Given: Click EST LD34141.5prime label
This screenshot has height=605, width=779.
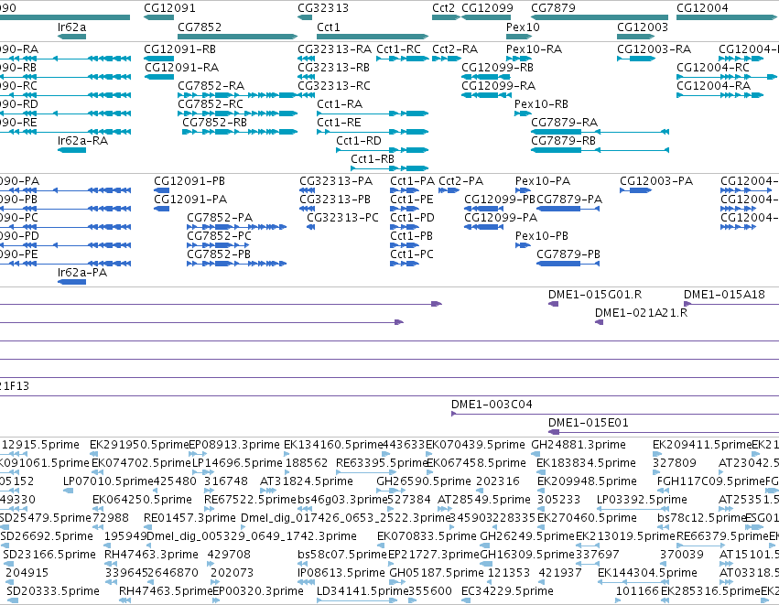Looking at the screenshot, I should [362, 591].
